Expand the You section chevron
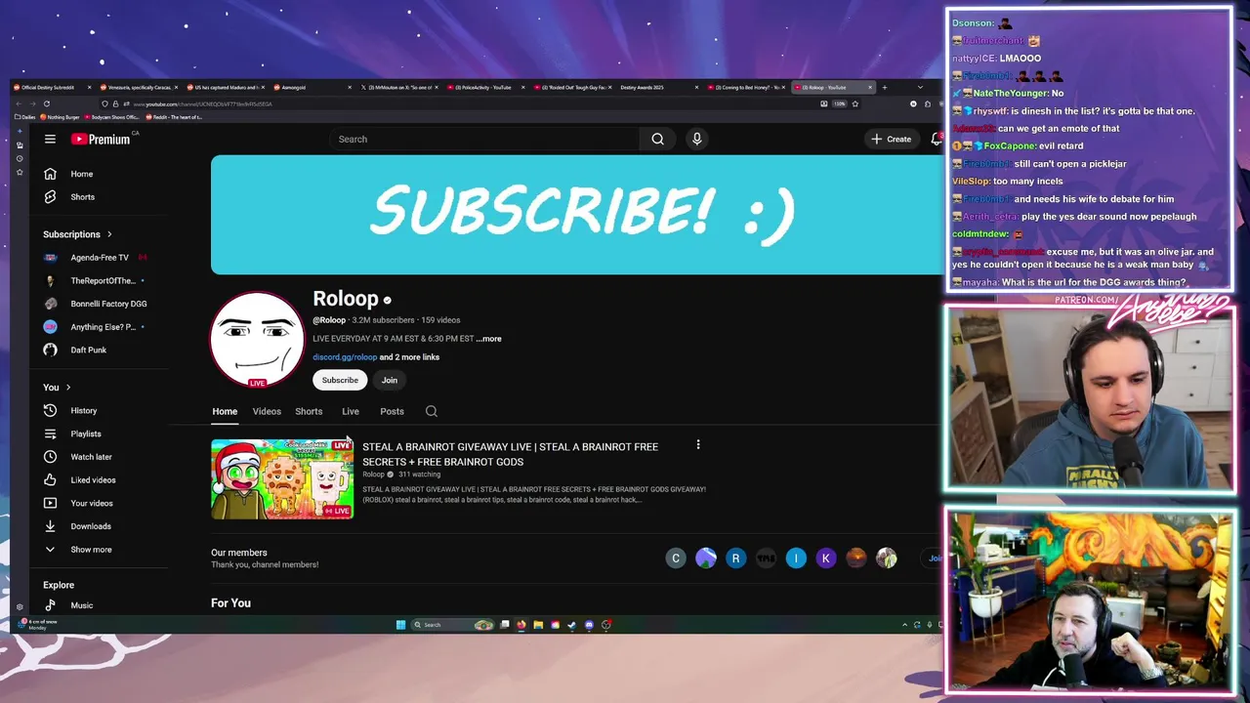The height and width of the screenshot is (703, 1250). point(67,388)
